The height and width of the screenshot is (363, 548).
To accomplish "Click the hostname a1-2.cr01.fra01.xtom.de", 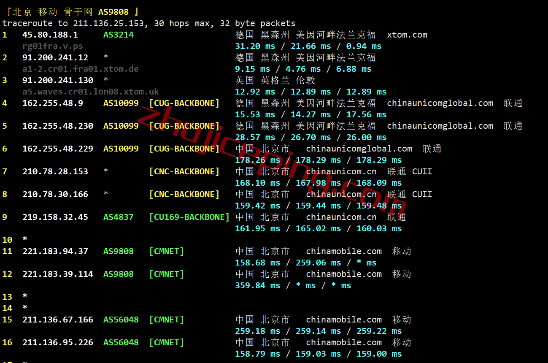I will point(81,69).
